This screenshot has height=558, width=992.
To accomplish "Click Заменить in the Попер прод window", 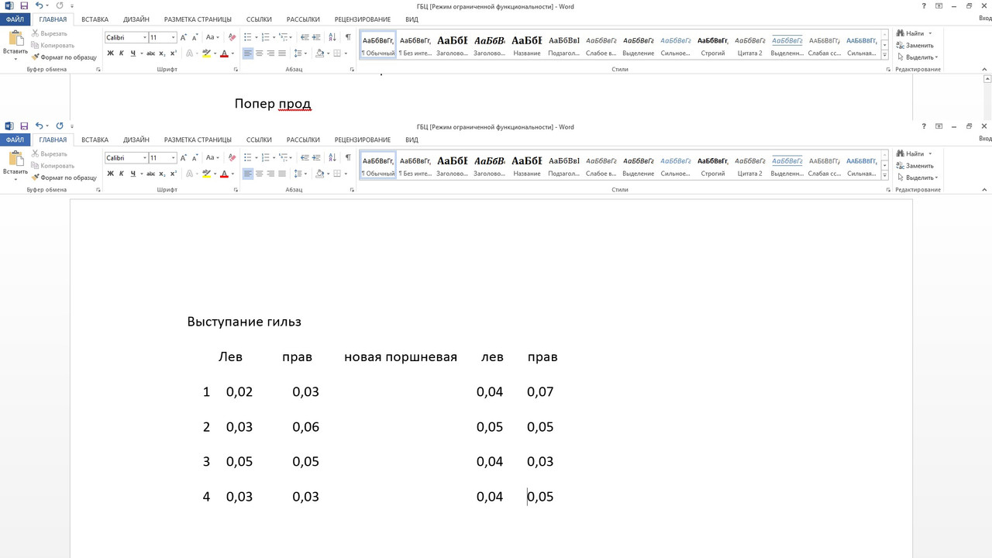I will click(915, 45).
